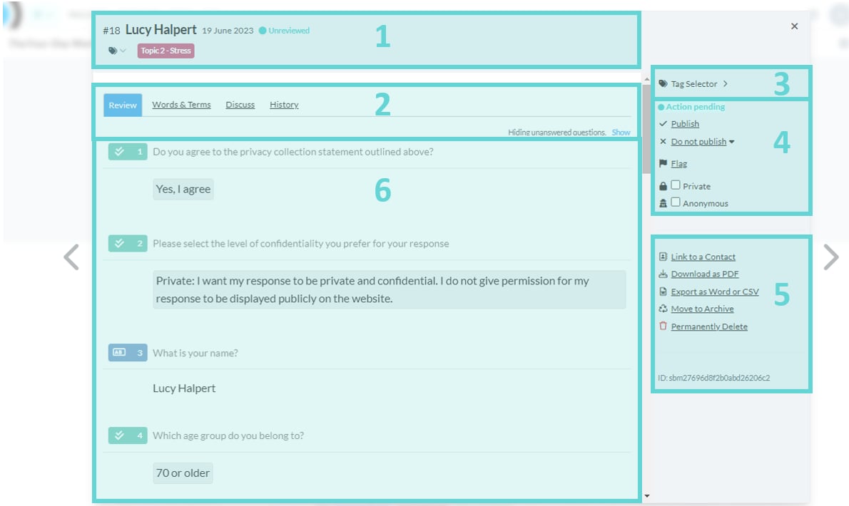Viewport: 849px width, 506px height.
Task: Open the Do not publish dropdown
Action: click(x=702, y=142)
